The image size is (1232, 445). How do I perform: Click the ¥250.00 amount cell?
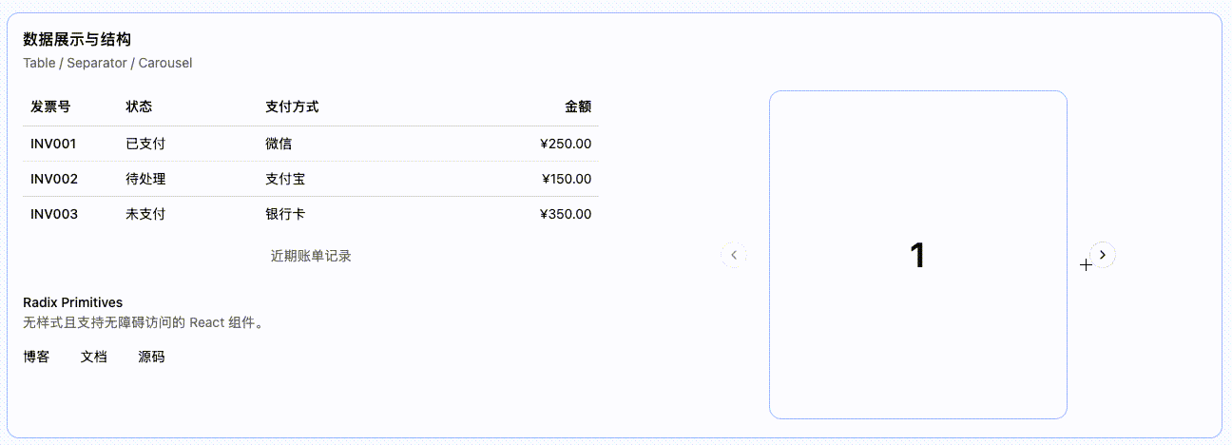tap(566, 145)
